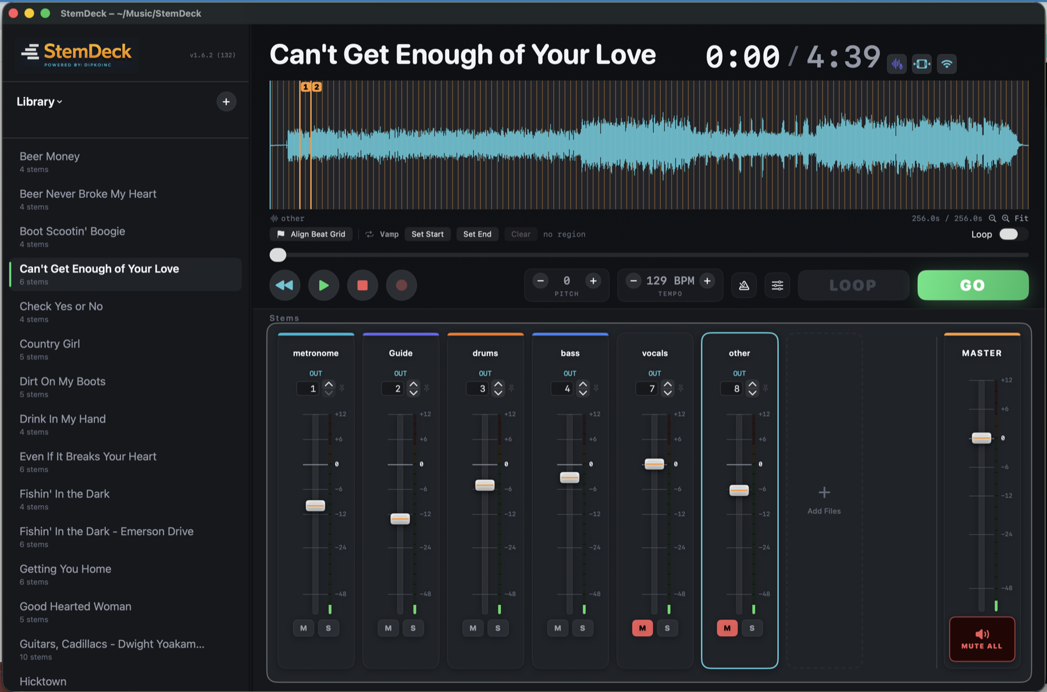
Task: Step the vocals output channel up
Action: pyautogui.click(x=668, y=384)
